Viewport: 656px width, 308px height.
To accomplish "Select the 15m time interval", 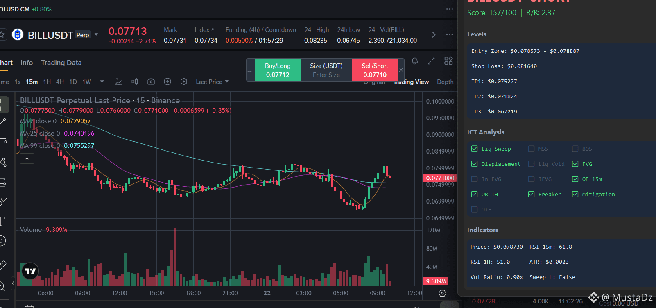I will click(x=32, y=82).
